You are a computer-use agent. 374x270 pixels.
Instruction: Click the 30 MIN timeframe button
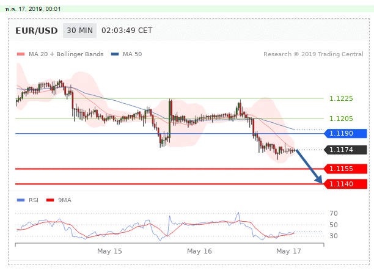tap(79, 31)
